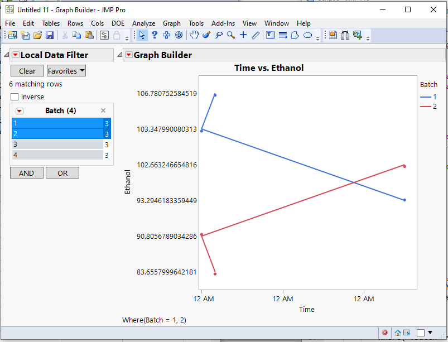Open the JMP Home Window from the status bar
The width and height of the screenshot is (448, 342).
(x=398, y=333)
